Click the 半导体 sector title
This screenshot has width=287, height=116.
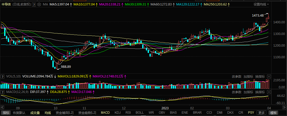tap(6, 4)
